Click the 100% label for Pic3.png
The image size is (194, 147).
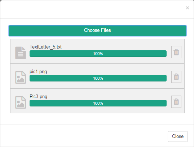98,103
